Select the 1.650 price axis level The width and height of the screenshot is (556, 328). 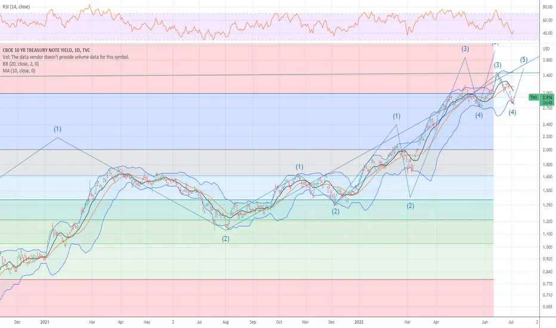547,177
